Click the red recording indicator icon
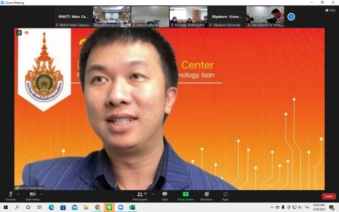The width and height of the screenshot is (339, 212). tap(27, 33)
